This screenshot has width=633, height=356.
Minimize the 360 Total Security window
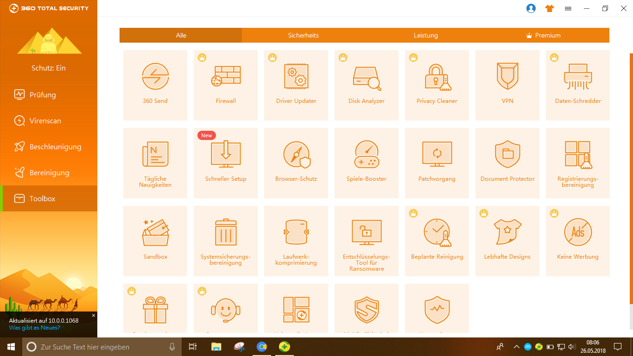coord(587,8)
